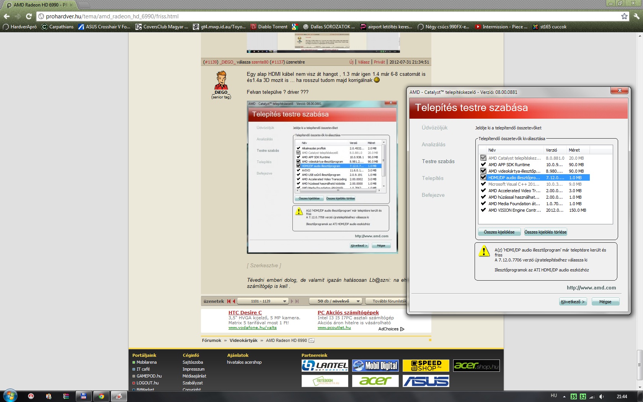Toggle AMD Accelerated Video Transcoding checkbox

click(x=483, y=191)
